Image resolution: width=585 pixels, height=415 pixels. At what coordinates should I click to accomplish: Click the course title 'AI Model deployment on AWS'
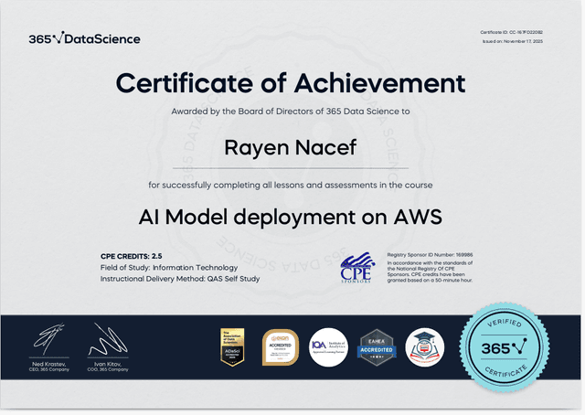(291, 218)
